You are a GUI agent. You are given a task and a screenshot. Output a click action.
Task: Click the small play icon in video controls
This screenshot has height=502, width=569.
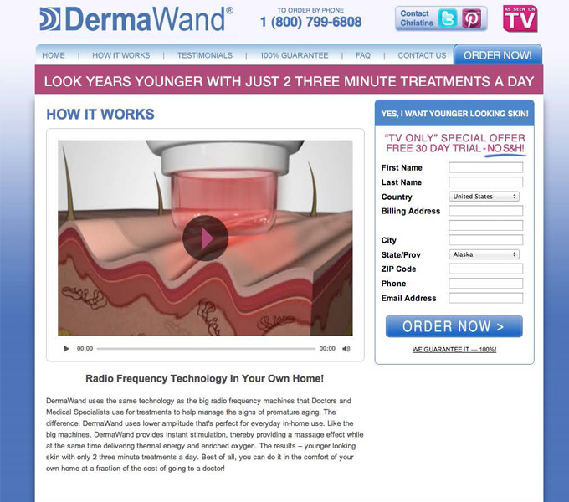coord(66,349)
